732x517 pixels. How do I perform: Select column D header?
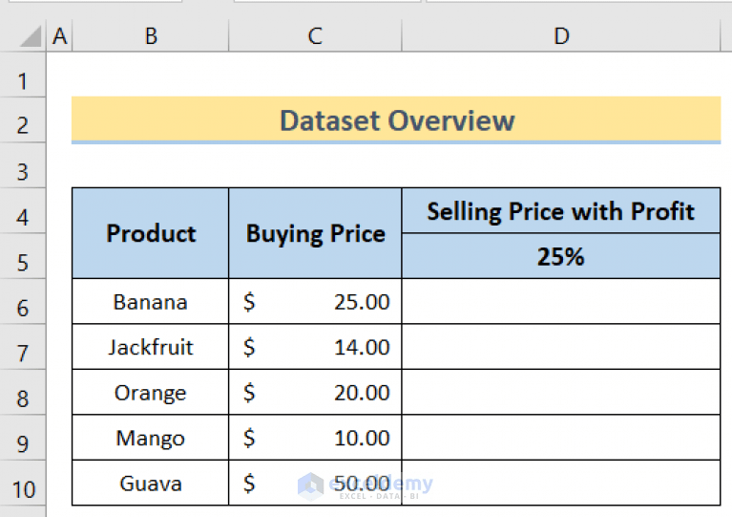point(561,35)
